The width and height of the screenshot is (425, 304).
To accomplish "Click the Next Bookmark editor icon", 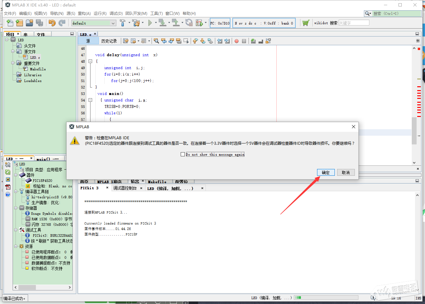I will coord(203,41).
